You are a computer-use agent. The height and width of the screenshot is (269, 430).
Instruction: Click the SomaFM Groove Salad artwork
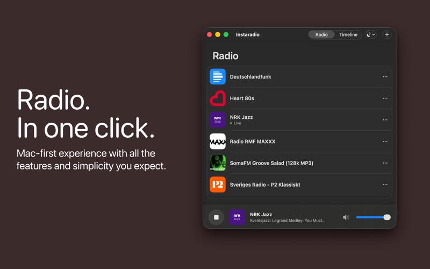coord(218,163)
